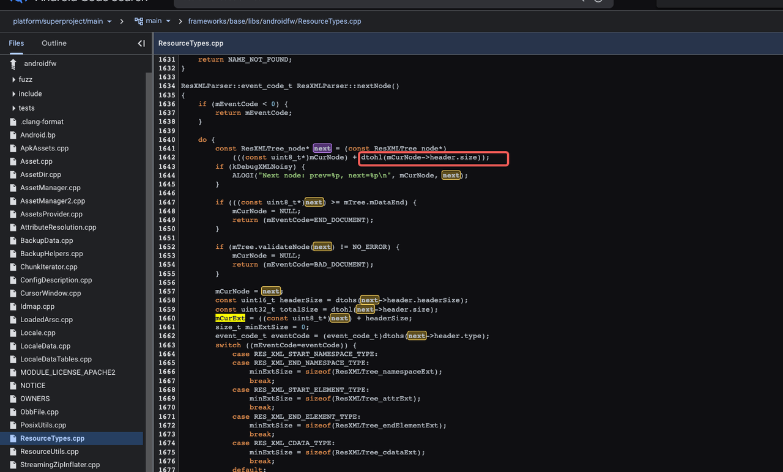This screenshot has width=783, height=472.
Task: Expand the include folder
Action: [x=13, y=94]
